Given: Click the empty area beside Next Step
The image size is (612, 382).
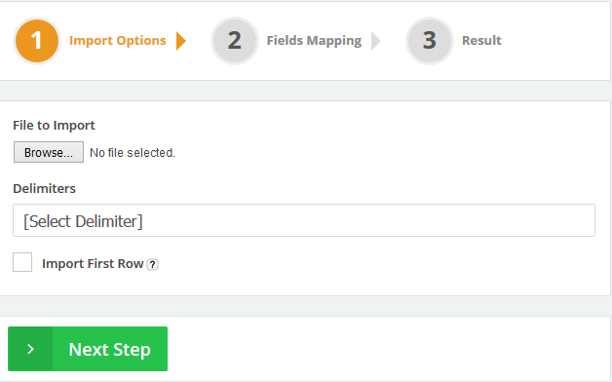Looking at the screenshot, I should click(x=389, y=349).
